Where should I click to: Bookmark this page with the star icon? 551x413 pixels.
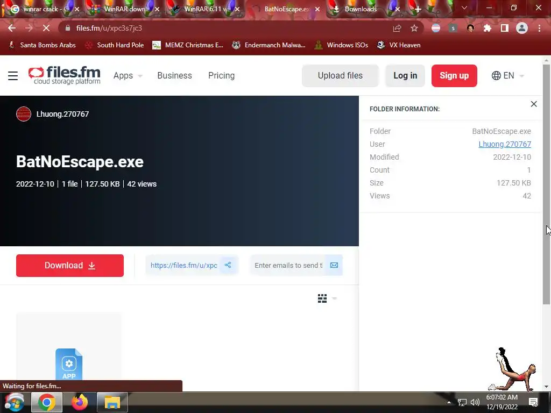pyautogui.click(x=414, y=28)
